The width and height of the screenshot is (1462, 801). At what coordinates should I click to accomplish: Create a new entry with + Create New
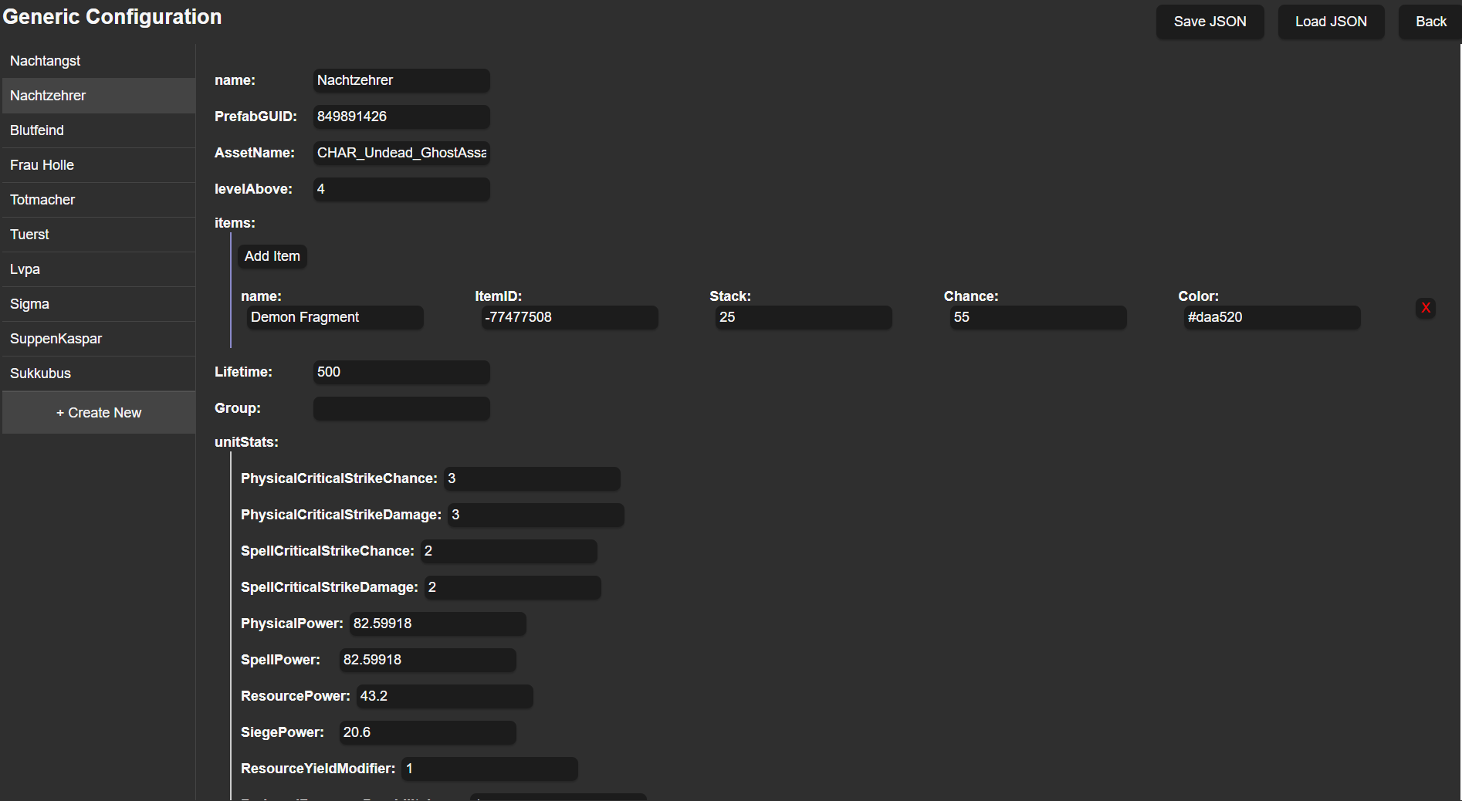pyautogui.click(x=99, y=413)
